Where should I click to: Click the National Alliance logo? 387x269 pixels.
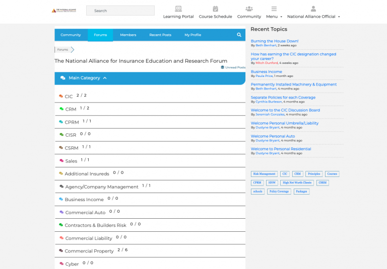[63, 11]
